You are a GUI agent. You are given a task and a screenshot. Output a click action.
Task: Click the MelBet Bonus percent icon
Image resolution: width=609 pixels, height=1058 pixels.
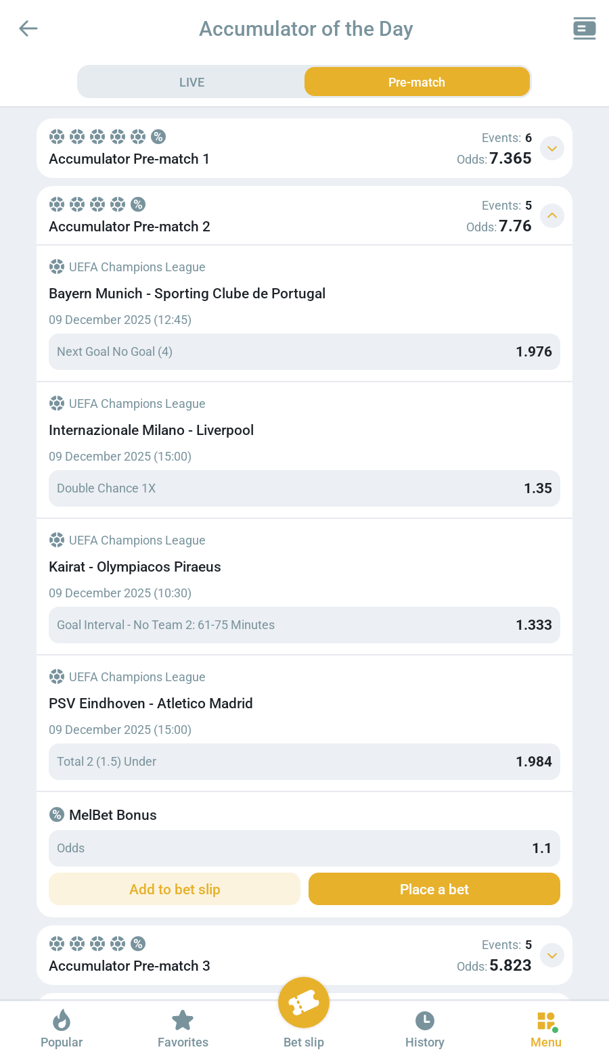point(57,814)
